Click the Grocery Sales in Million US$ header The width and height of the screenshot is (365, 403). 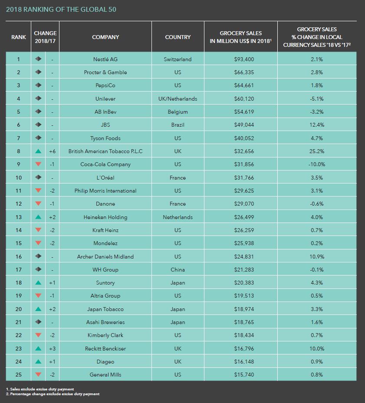241,37
